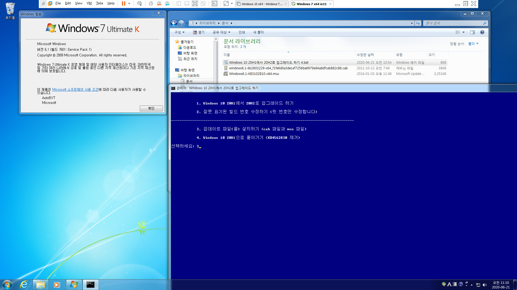
Task: Open the Microsoft 소프트웨어 사용 조건 link
Action: pyautogui.click(x=75, y=89)
